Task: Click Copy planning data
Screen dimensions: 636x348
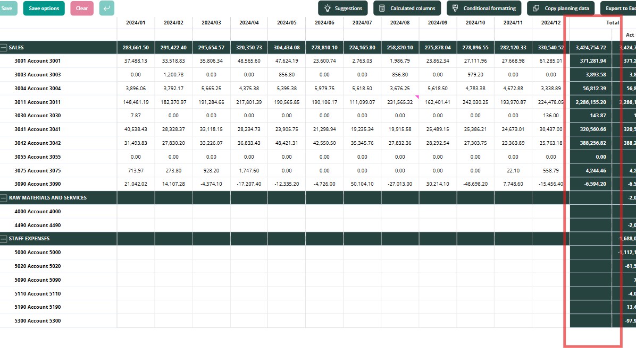Action: (x=561, y=8)
